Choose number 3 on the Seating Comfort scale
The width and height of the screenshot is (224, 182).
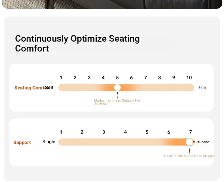coord(89,78)
